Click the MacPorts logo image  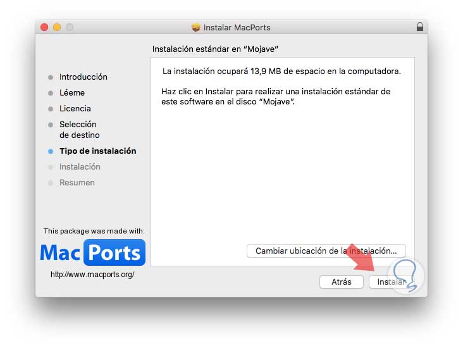(x=93, y=252)
